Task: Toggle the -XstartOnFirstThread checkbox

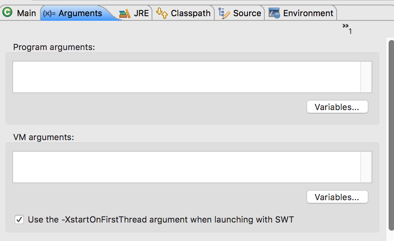Action: pyautogui.click(x=19, y=220)
